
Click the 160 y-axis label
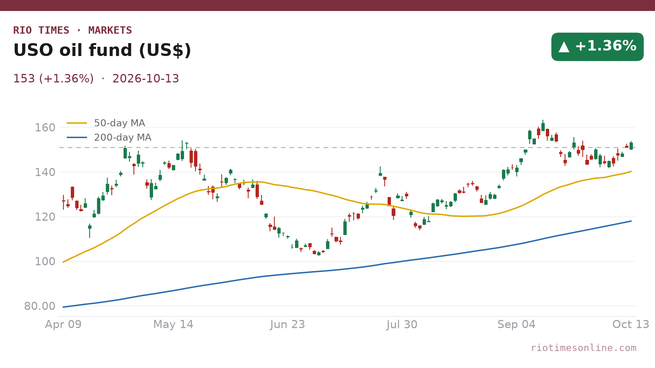tap(45, 128)
